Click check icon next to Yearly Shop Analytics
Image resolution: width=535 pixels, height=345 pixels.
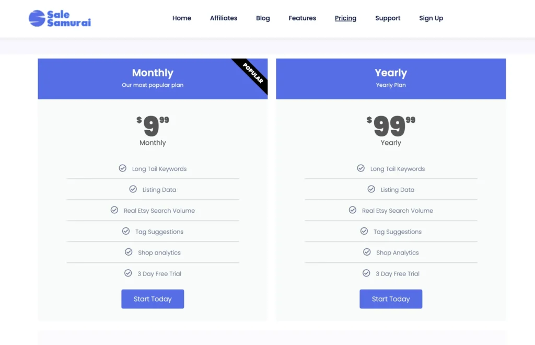click(367, 252)
